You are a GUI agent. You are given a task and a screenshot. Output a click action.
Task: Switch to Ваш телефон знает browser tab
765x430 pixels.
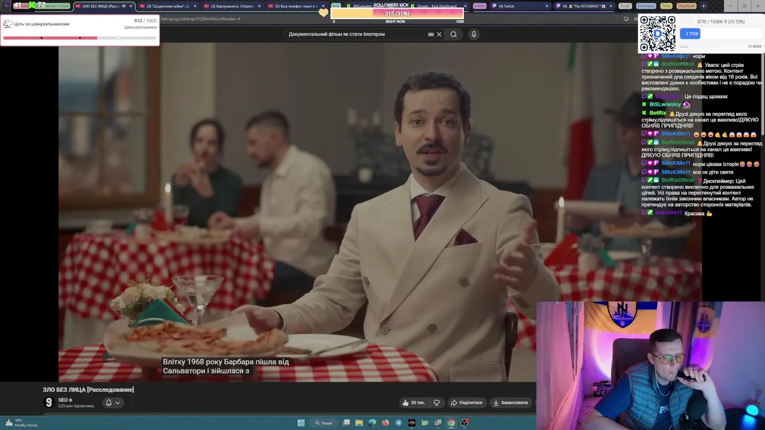[x=295, y=6]
